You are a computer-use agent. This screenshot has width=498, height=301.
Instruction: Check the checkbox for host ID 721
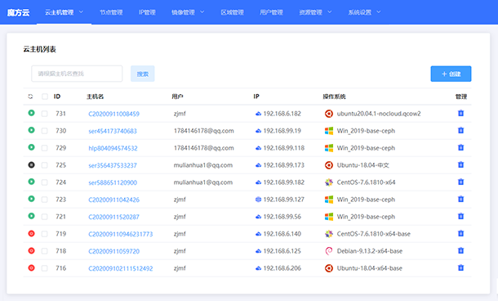(44, 217)
